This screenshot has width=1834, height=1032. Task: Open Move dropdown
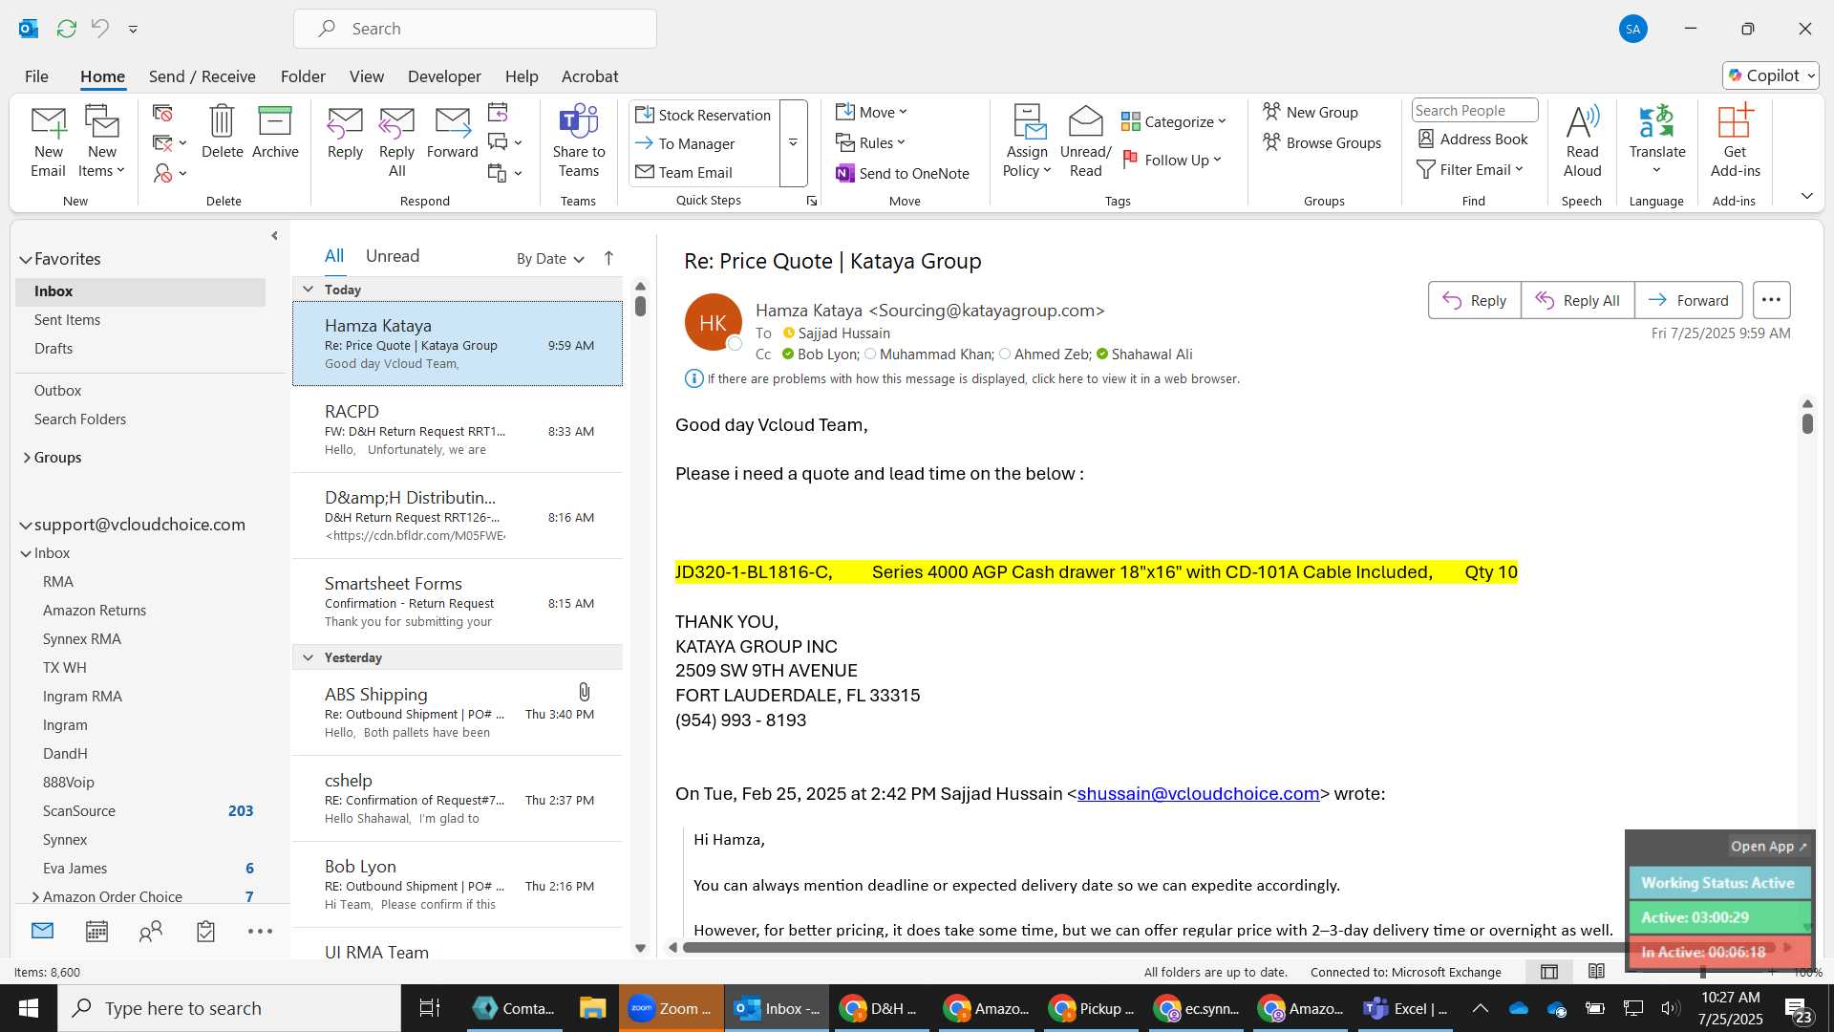point(871,112)
